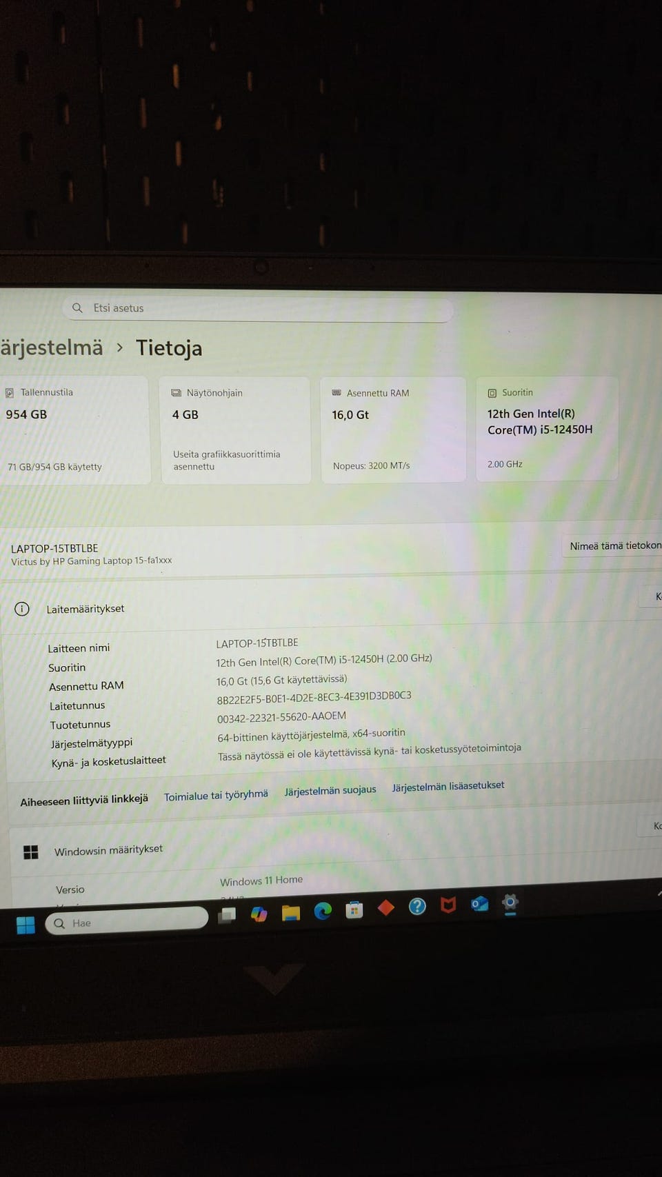Open Task View from the taskbar
Viewport: 662px width, 1177px height.
point(227,915)
